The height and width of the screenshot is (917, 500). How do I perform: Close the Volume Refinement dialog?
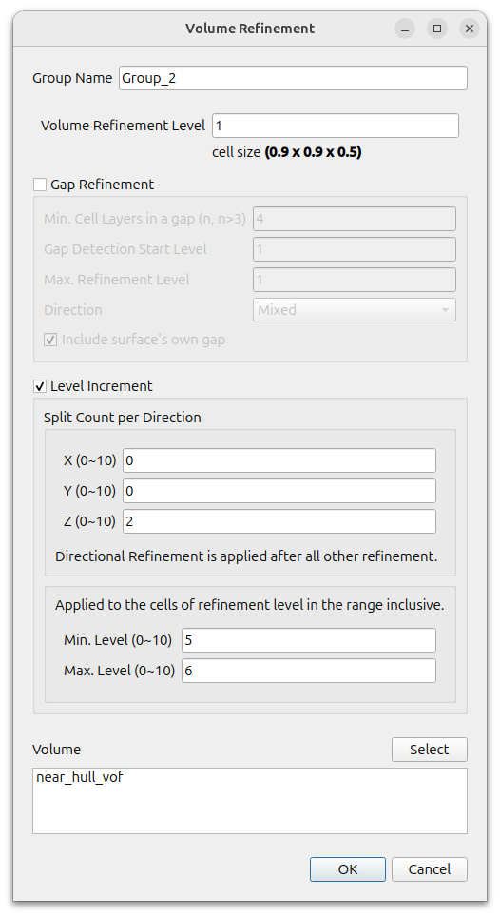pos(469,29)
